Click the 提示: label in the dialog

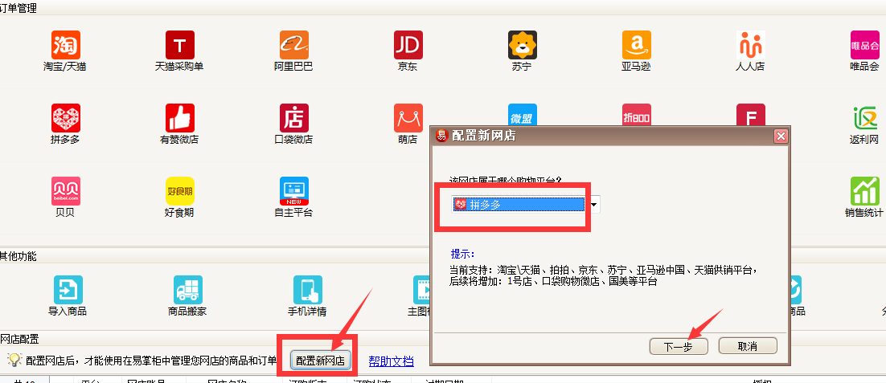pos(463,253)
